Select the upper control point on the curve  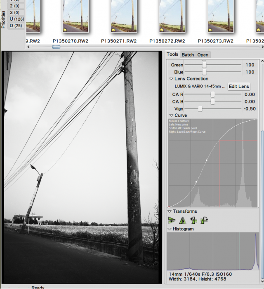(207, 160)
